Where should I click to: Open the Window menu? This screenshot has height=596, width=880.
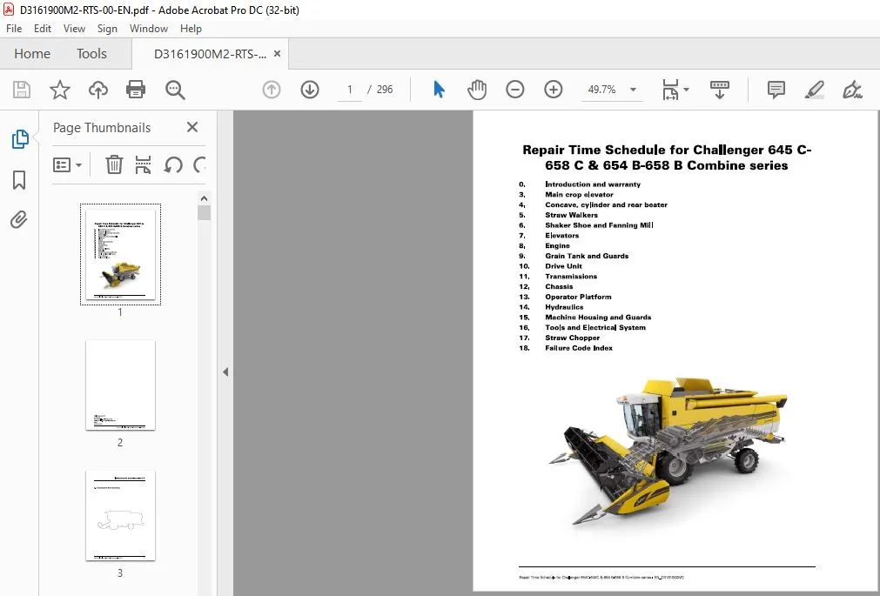149,29
